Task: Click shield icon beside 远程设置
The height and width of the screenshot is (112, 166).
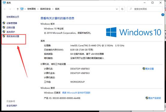Action: click(x=4, y=27)
